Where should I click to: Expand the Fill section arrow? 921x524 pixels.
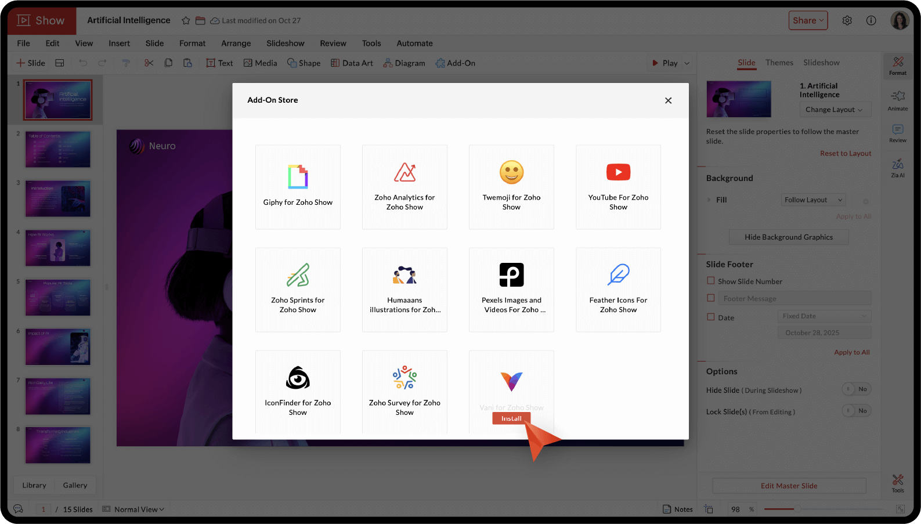pos(709,200)
